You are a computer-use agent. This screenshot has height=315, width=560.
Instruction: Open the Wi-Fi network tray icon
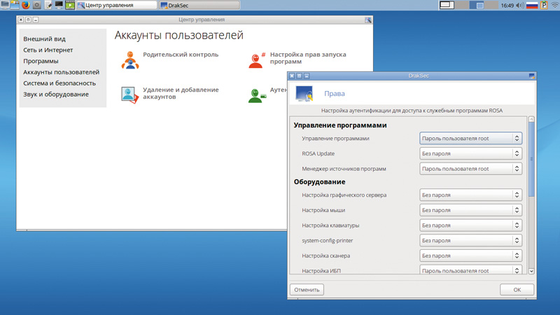point(554,6)
